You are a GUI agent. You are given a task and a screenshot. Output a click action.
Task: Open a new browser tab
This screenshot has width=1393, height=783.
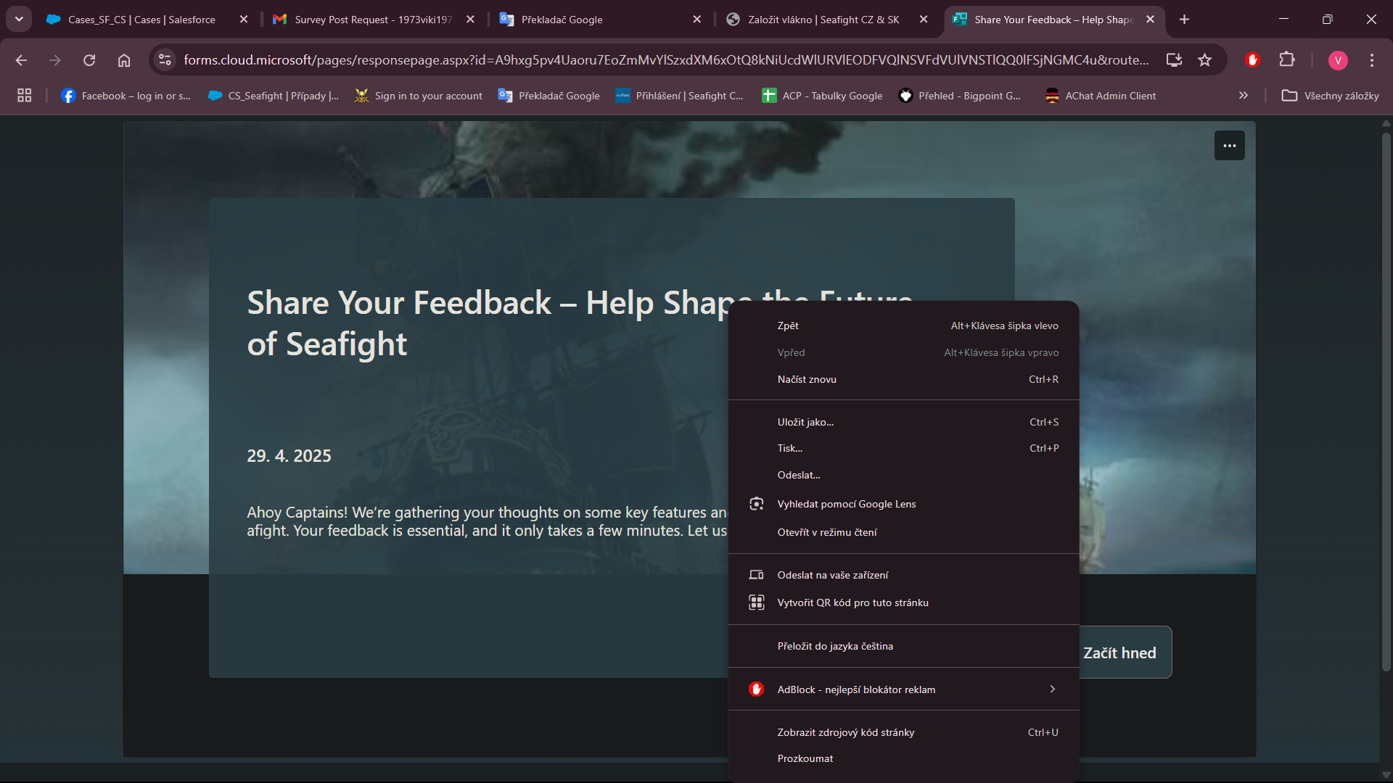(x=1184, y=20)
